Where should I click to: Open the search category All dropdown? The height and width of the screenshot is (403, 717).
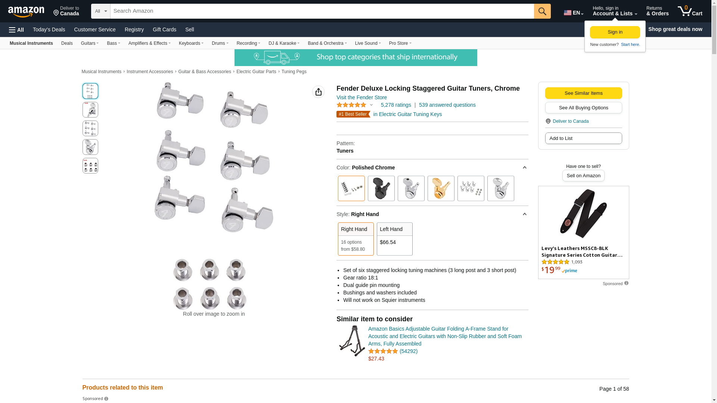[x=101, y=11]
